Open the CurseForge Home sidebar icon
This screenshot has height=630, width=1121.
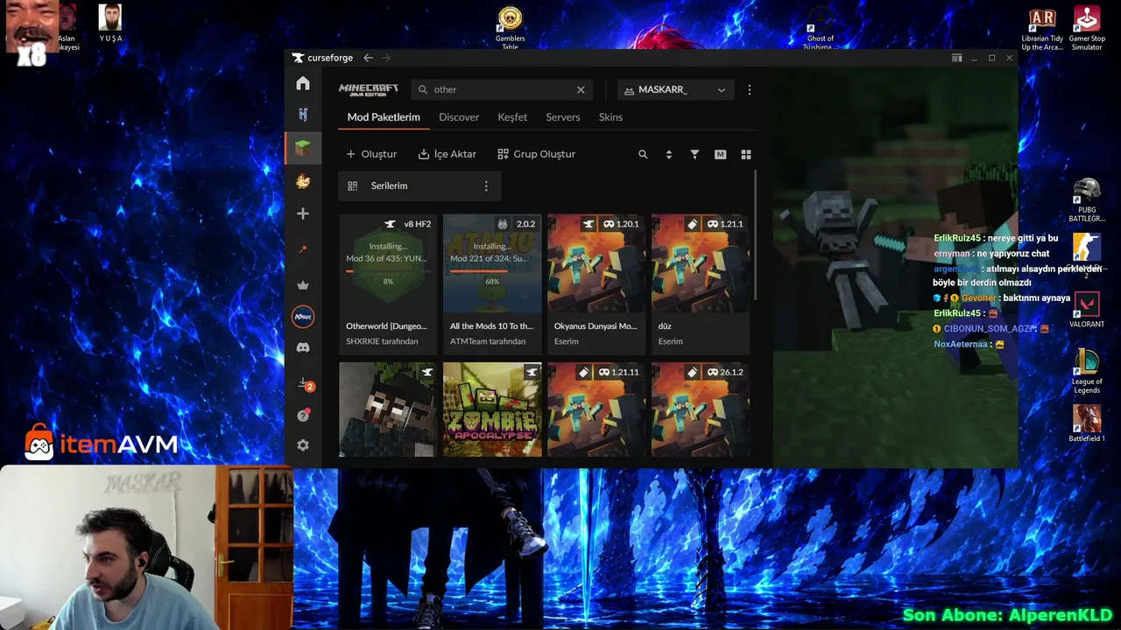tap(303, 83)
